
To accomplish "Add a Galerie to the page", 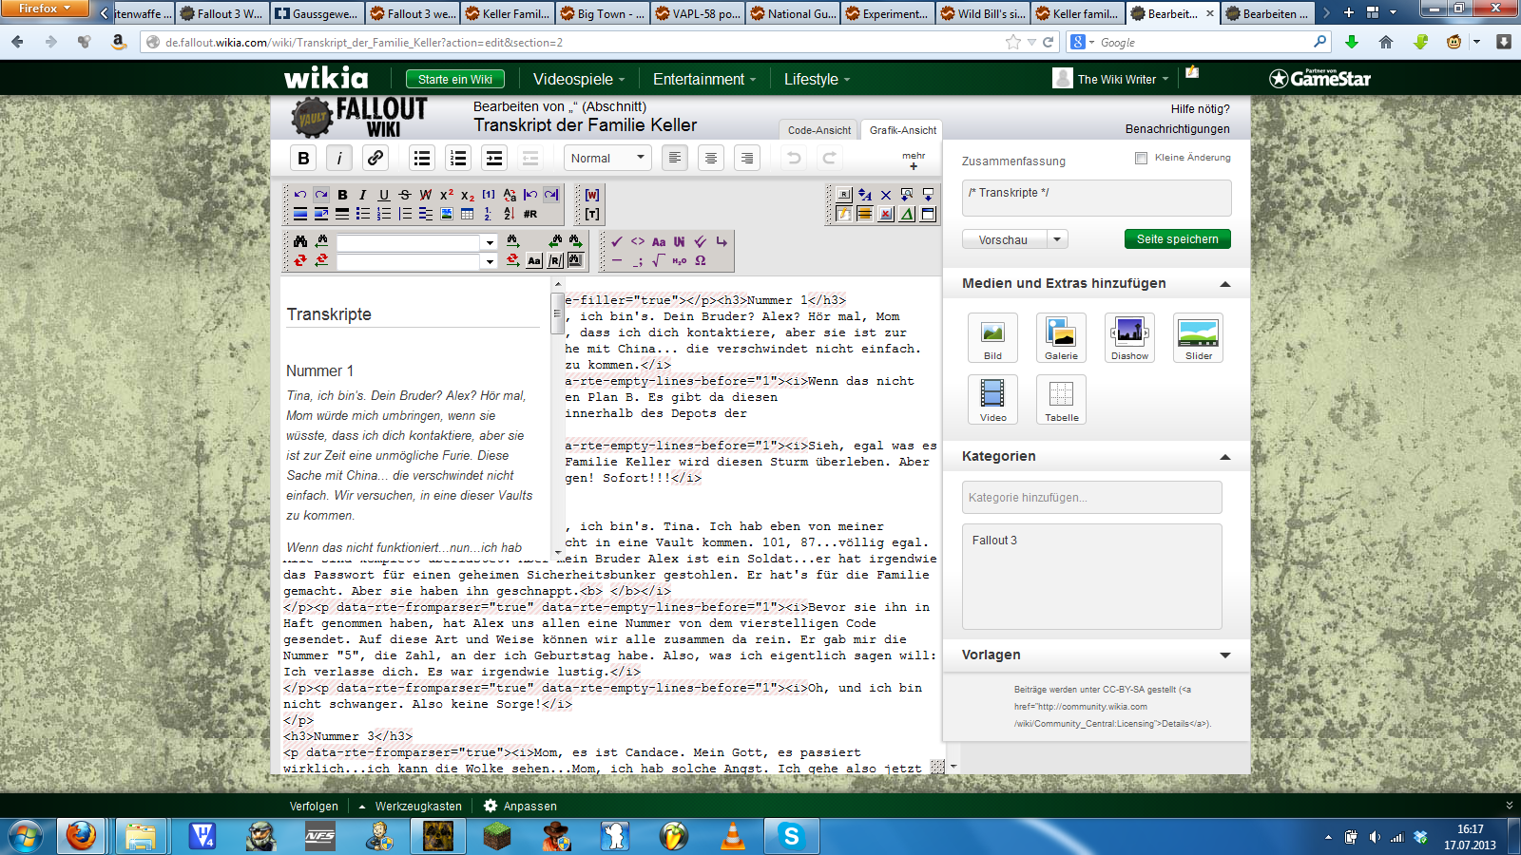I will tap(1061, 337).
